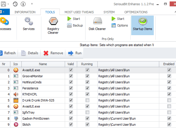Uncheck Enabled for Skitch
This screenshot has height=128, width=176.
coord(169,125)
